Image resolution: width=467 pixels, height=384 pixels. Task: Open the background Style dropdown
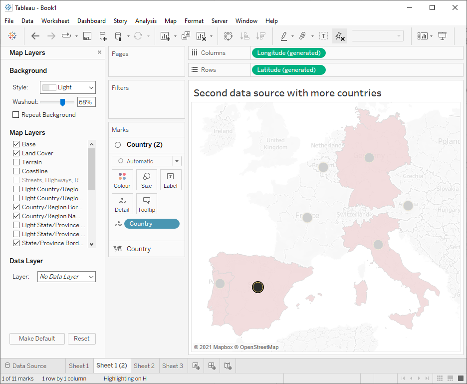pyautogui.click(x=68, y=87)
